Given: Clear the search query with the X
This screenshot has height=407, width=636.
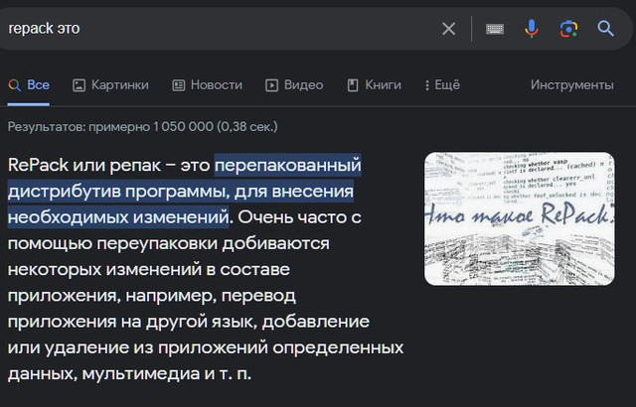Looking at the screenshot, I should coord(448,29).
